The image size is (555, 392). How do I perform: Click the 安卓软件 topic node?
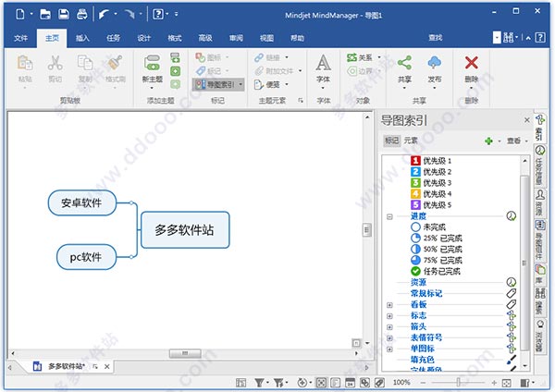coord(82,202)
